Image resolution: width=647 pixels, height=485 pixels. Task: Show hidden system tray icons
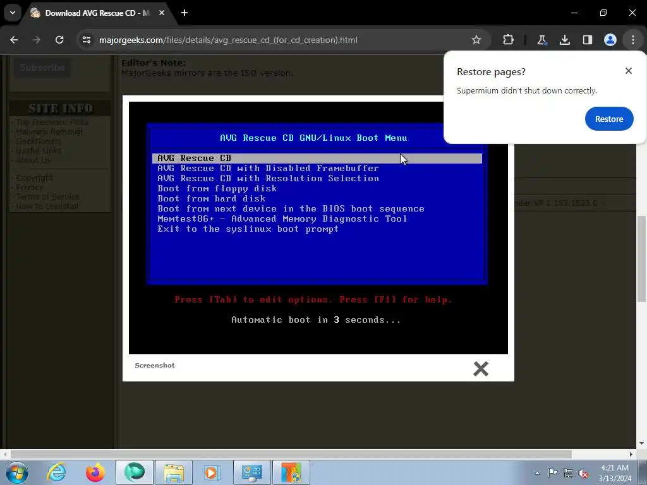(x=537, y=473)
